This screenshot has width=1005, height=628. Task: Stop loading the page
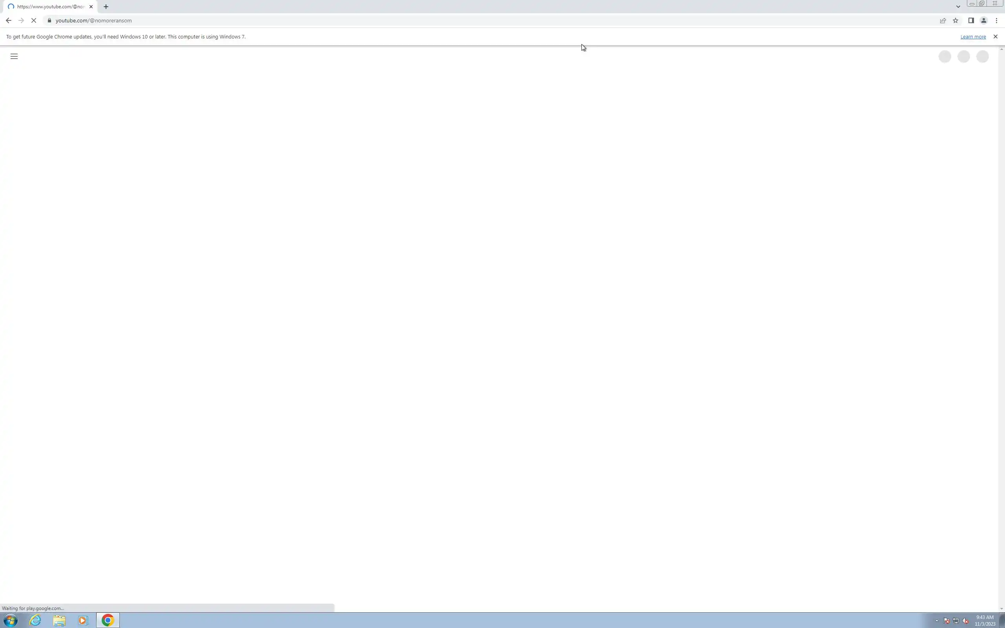(x=34, y=20)
